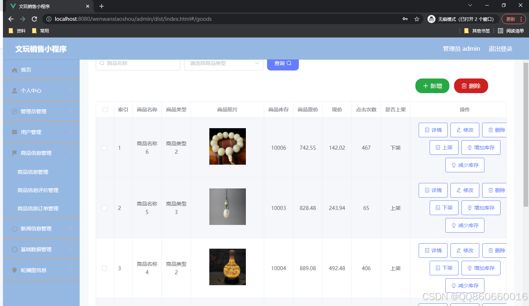Click the power icon beside 新闻信息管理
This screenshot has height=306, width=529.
coord(15,229)
